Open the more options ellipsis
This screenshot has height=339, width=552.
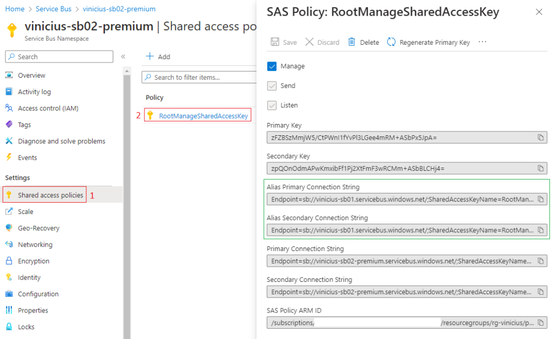[482, 42]
